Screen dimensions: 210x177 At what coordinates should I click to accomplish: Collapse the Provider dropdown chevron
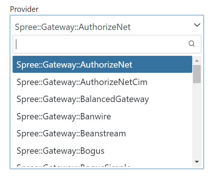197,25
